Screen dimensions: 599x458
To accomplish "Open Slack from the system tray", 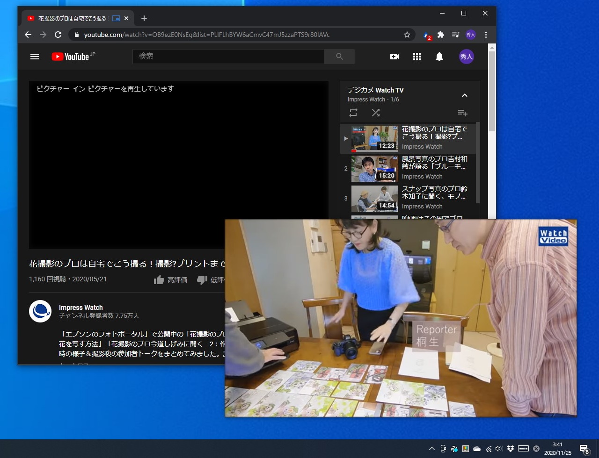I will (x=511, y=447).
